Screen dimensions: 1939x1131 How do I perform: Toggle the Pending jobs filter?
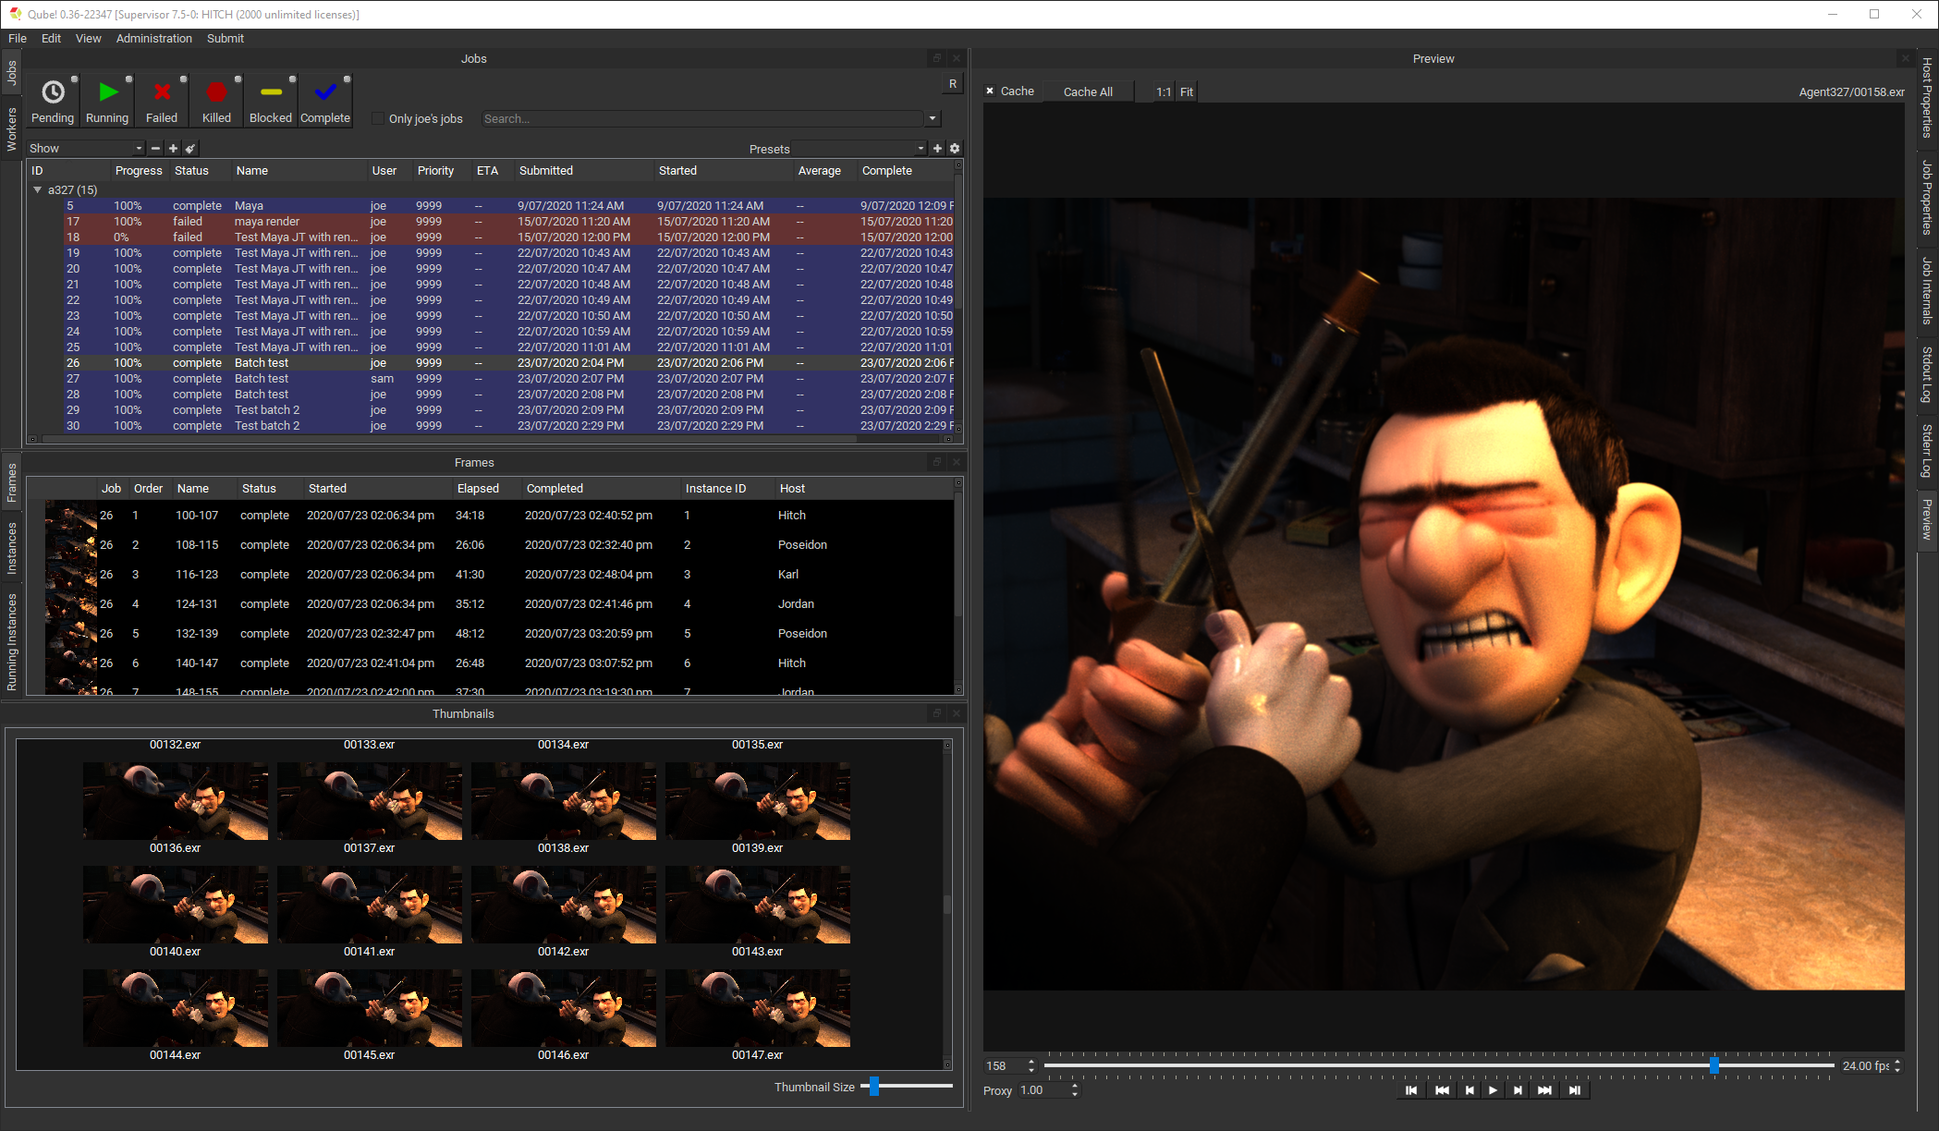coord(53,101)
